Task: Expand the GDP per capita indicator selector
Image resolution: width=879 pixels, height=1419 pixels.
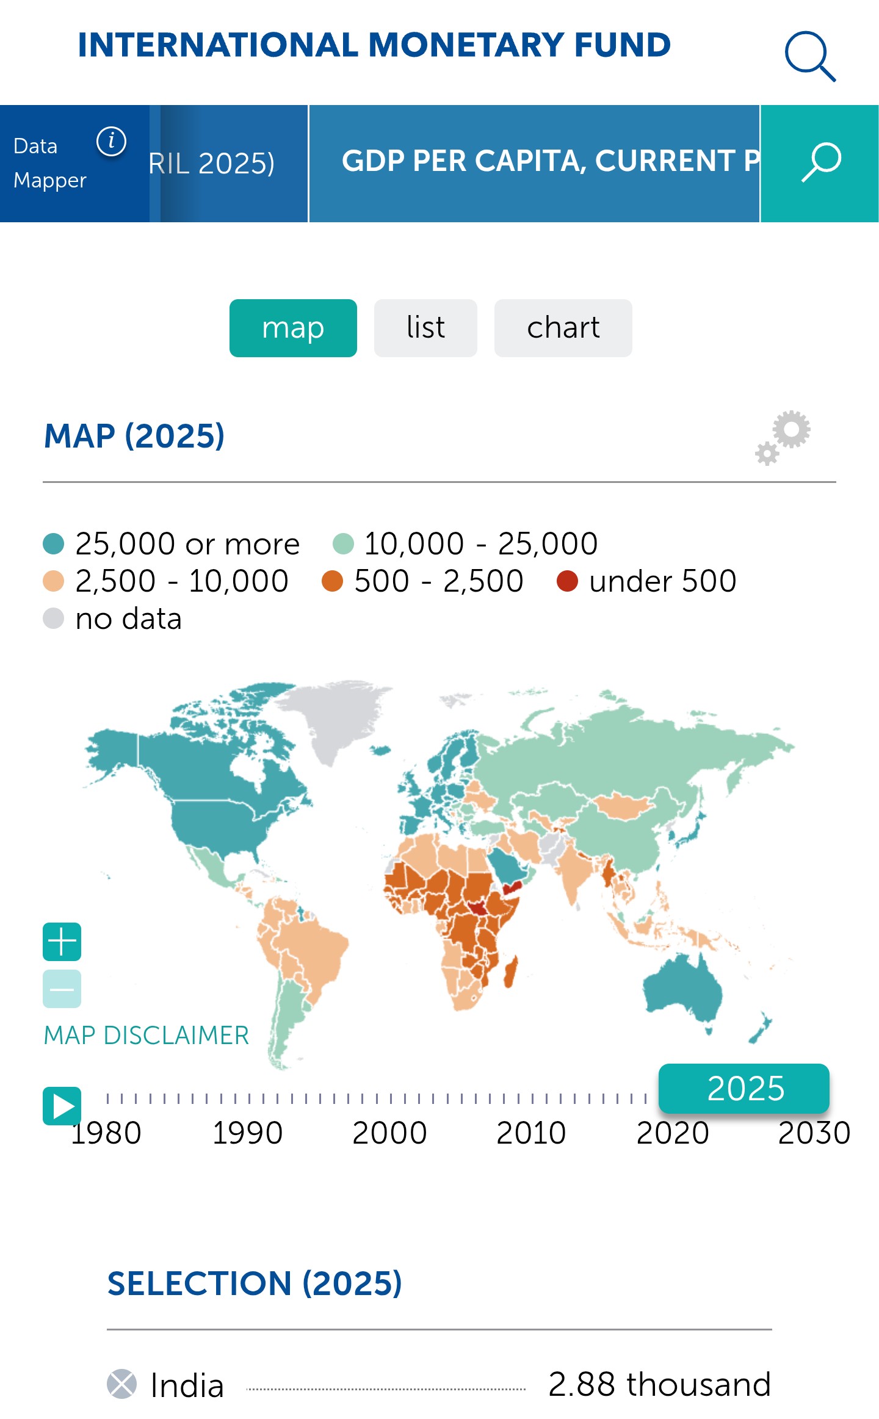Action: click(x=534, y=163)
